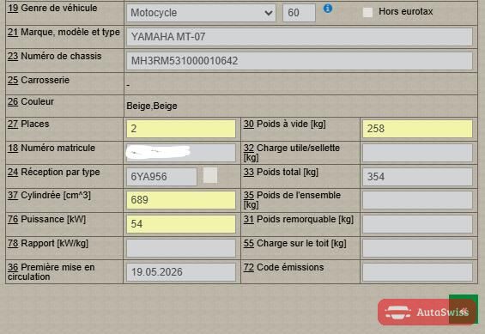The width and height of the screenshot is (485, 334).
Task: Click the 76 Puissance [kW] label
Action: tap(46, 219)
